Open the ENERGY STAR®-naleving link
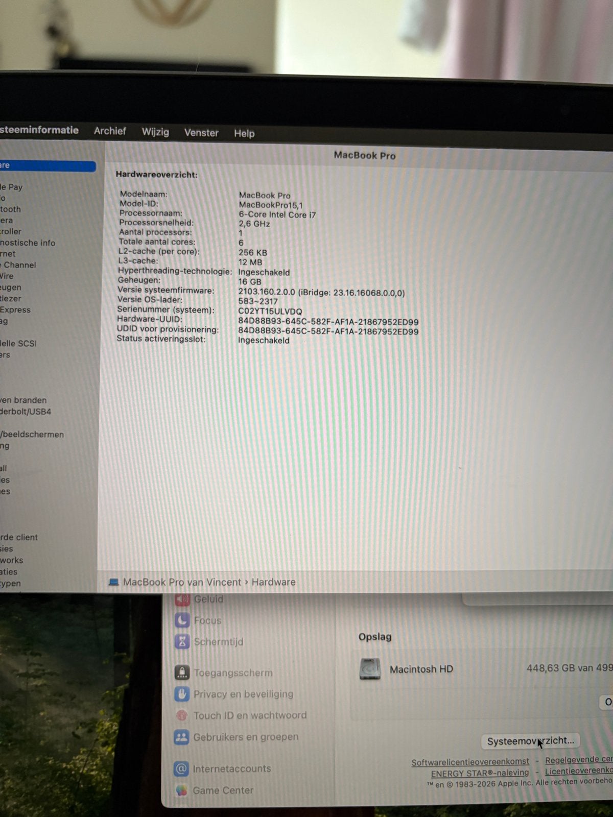 pyautogui.click(x=480, y=773)
